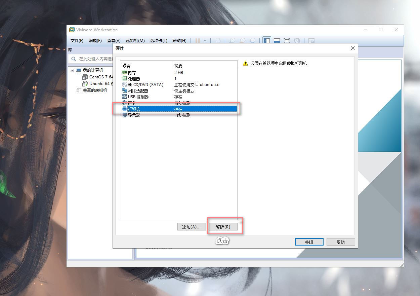Click the yellow warning icon

(x=245, y=63)
